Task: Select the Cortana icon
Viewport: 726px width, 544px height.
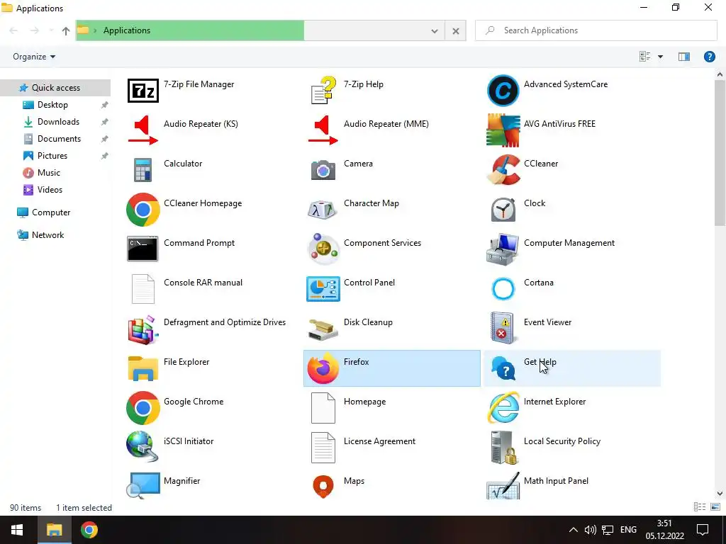Action: click(503, 289)
